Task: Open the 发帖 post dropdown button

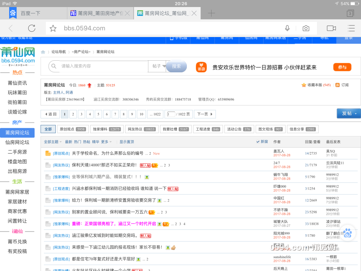Action: pos(349,113)
